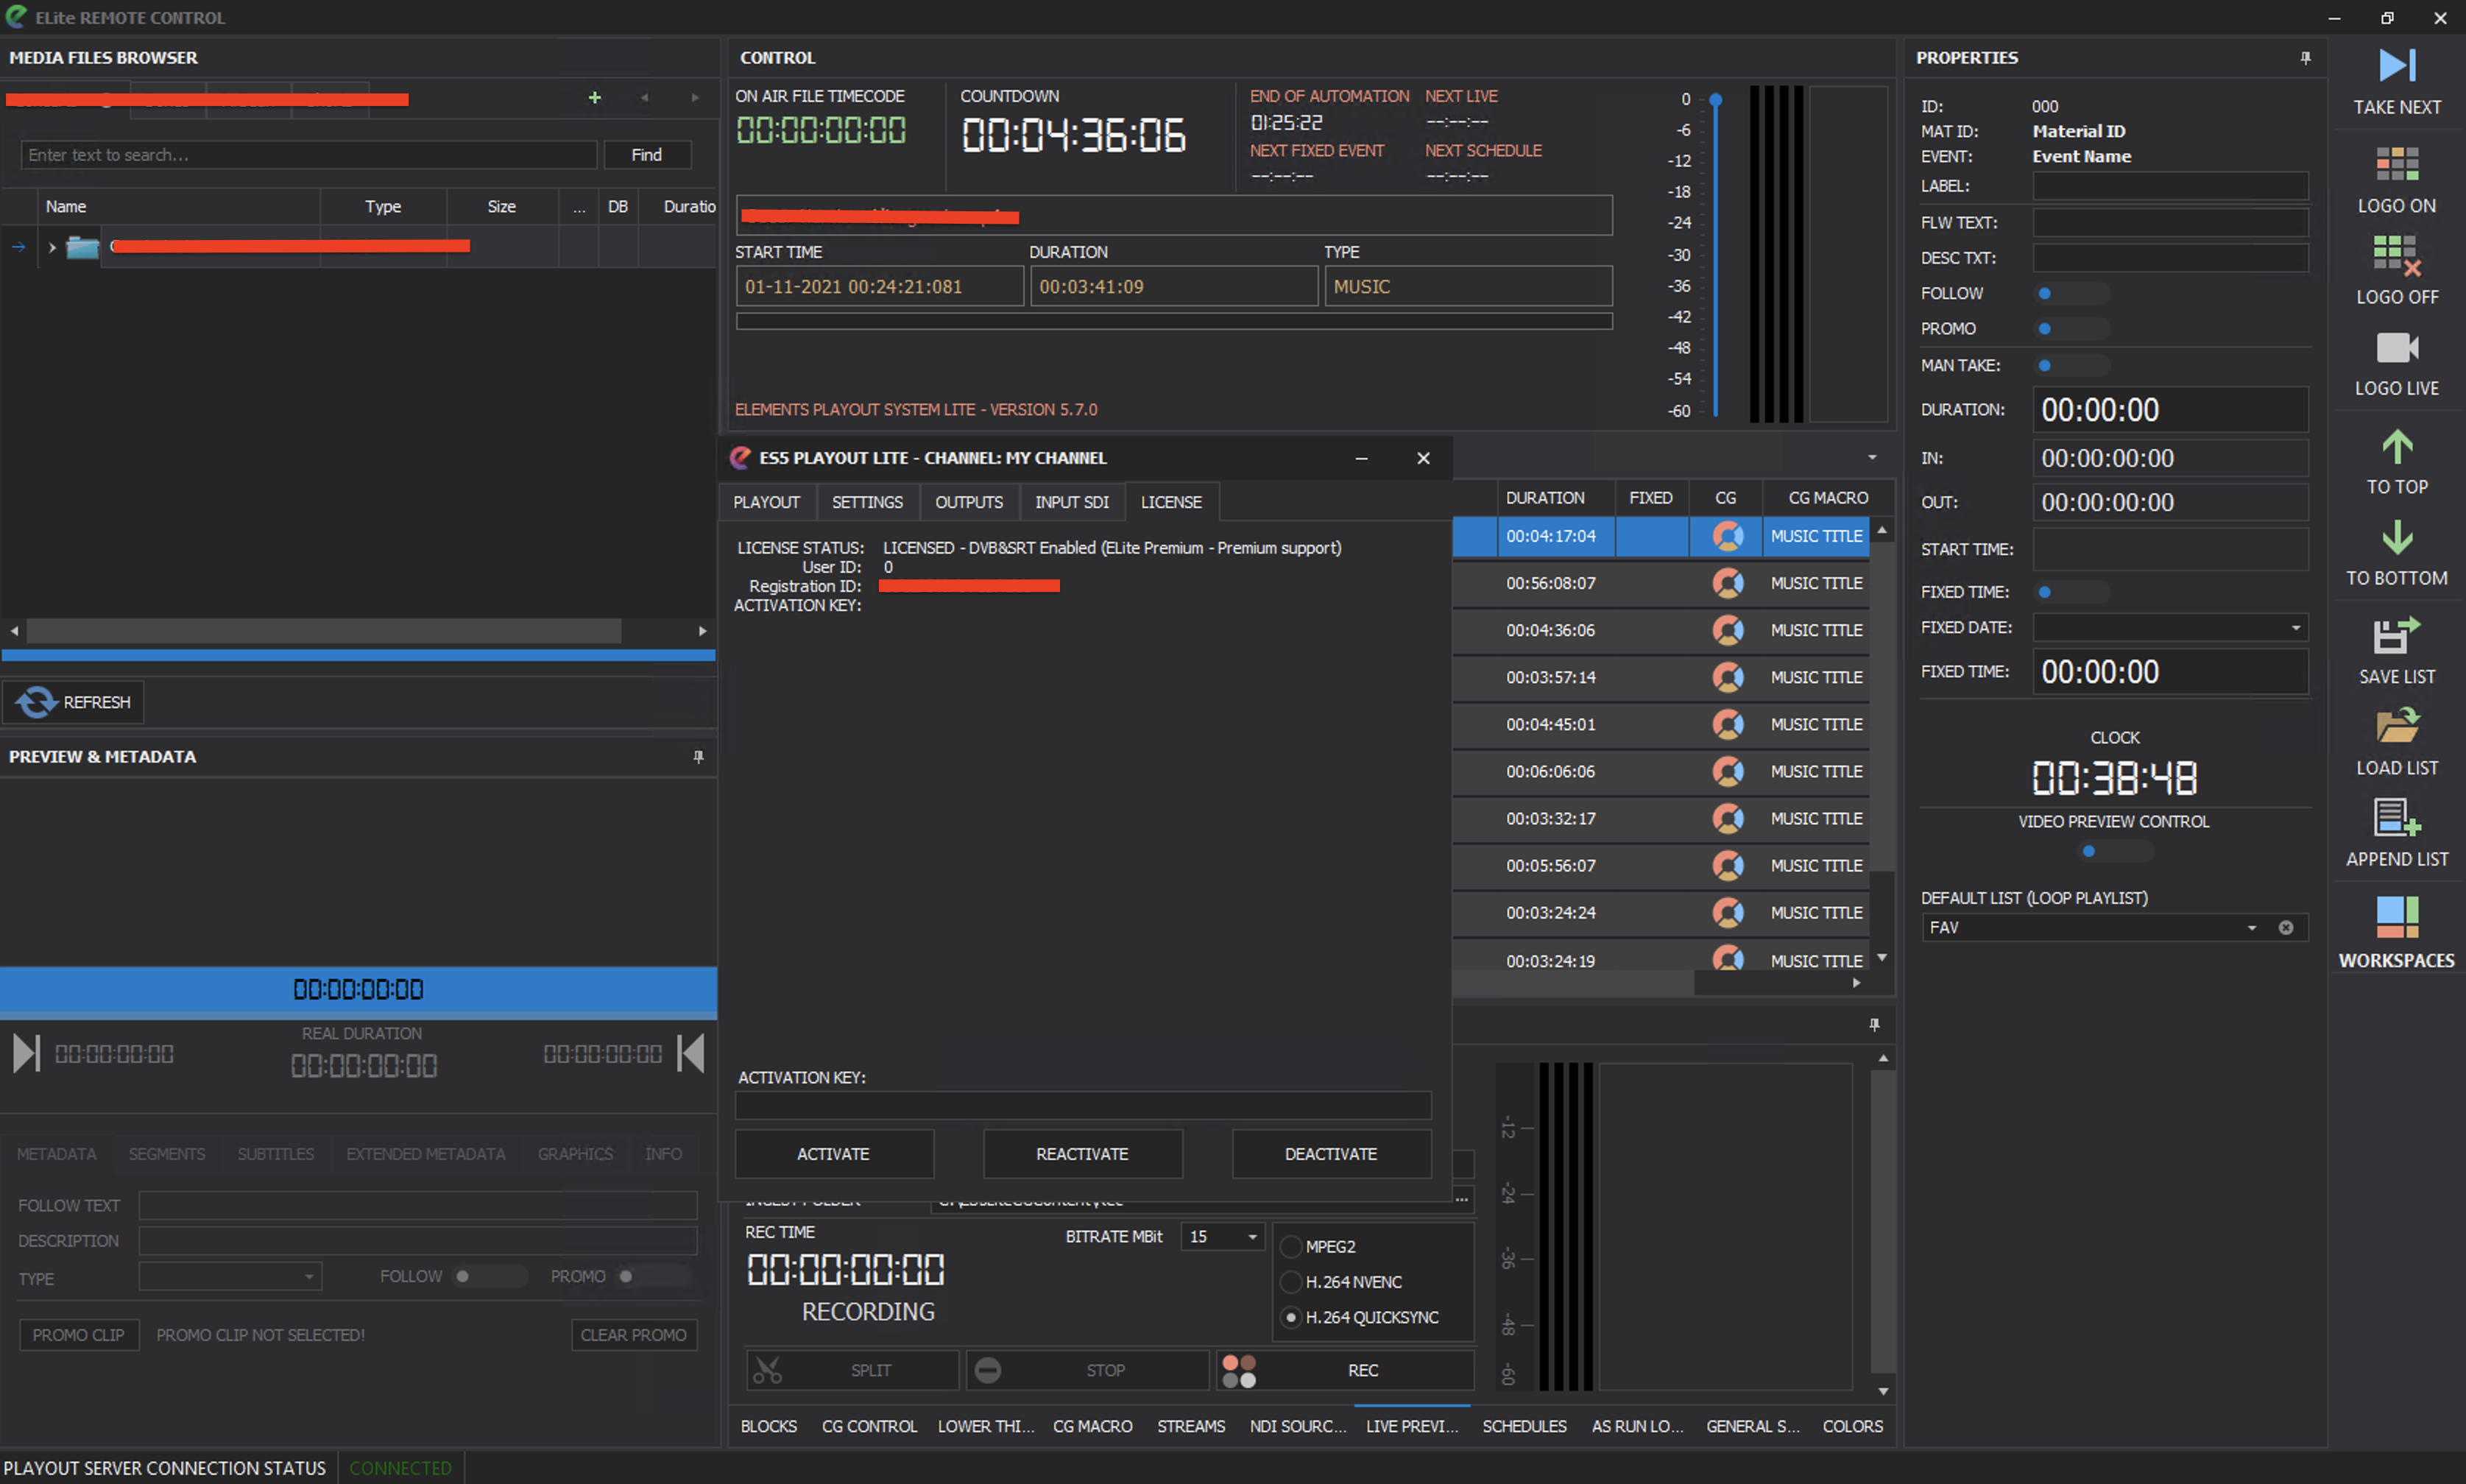Open the playlist panel dropdown arrow
2466x1484 pixels.
[1871, 457]
